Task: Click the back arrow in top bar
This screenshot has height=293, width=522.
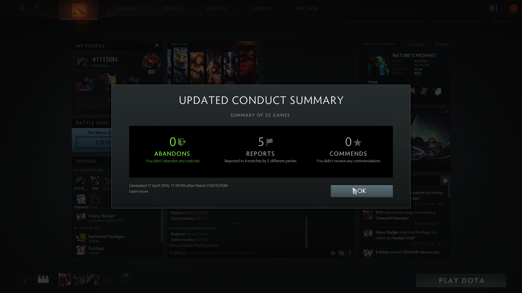Action: pyautogui.click(x=37, y=8)
